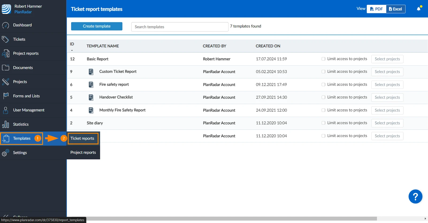Click the blue help question mark icon
The image size is (428, 223).
415,196
